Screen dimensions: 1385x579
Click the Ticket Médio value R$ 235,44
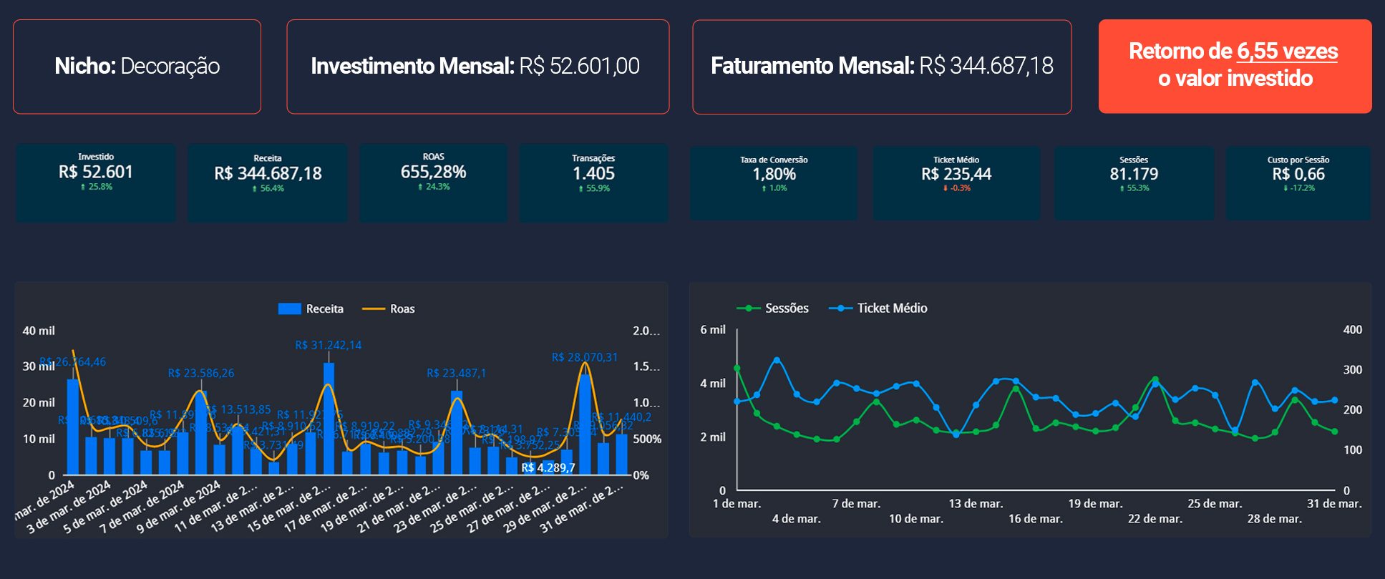(956, 174)
